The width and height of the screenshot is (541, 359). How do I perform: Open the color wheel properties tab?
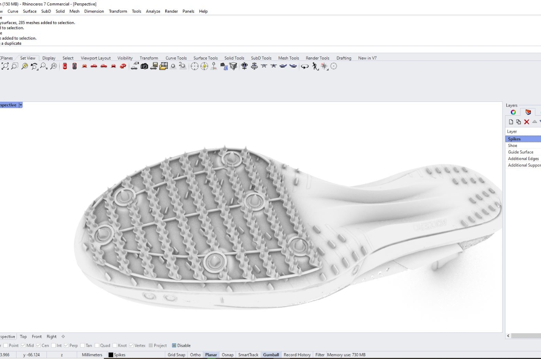coord(513,112)
